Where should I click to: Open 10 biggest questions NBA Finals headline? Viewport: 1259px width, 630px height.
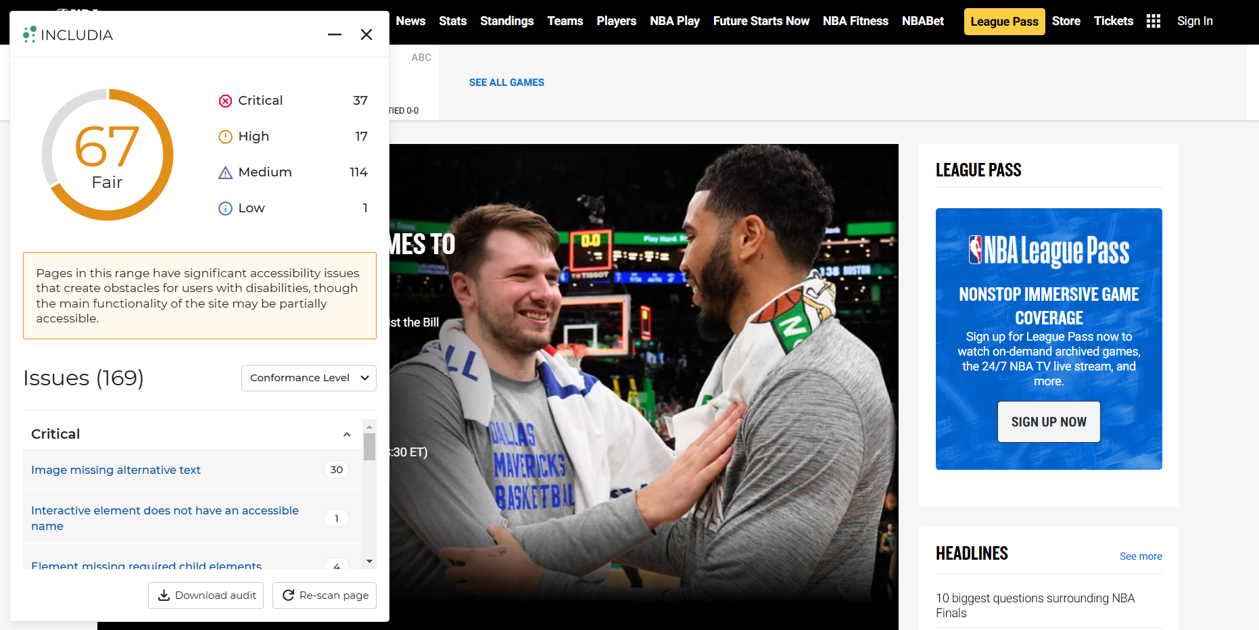pyautogui.click(x=1035, y=606)
